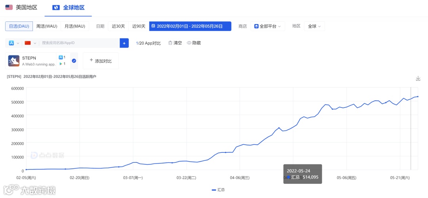The width and height of the screenshot is (428, 198).
Task: Expand the App Store platform selector arrow
Action: (18, 44)
